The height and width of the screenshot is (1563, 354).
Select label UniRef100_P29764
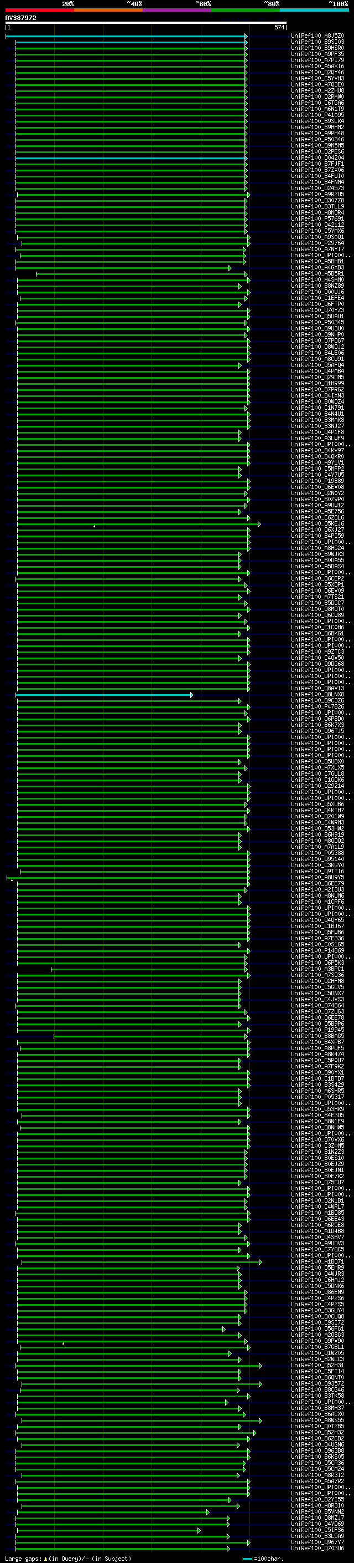pos(317,243)
